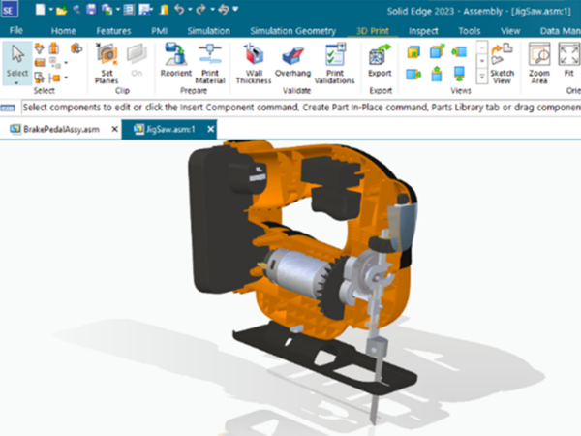Run Print Validations command
This screenshot has width=581, height=436.
335,63
